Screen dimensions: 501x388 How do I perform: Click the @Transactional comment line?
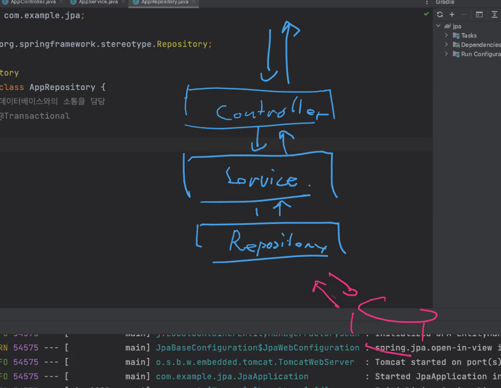35,116
